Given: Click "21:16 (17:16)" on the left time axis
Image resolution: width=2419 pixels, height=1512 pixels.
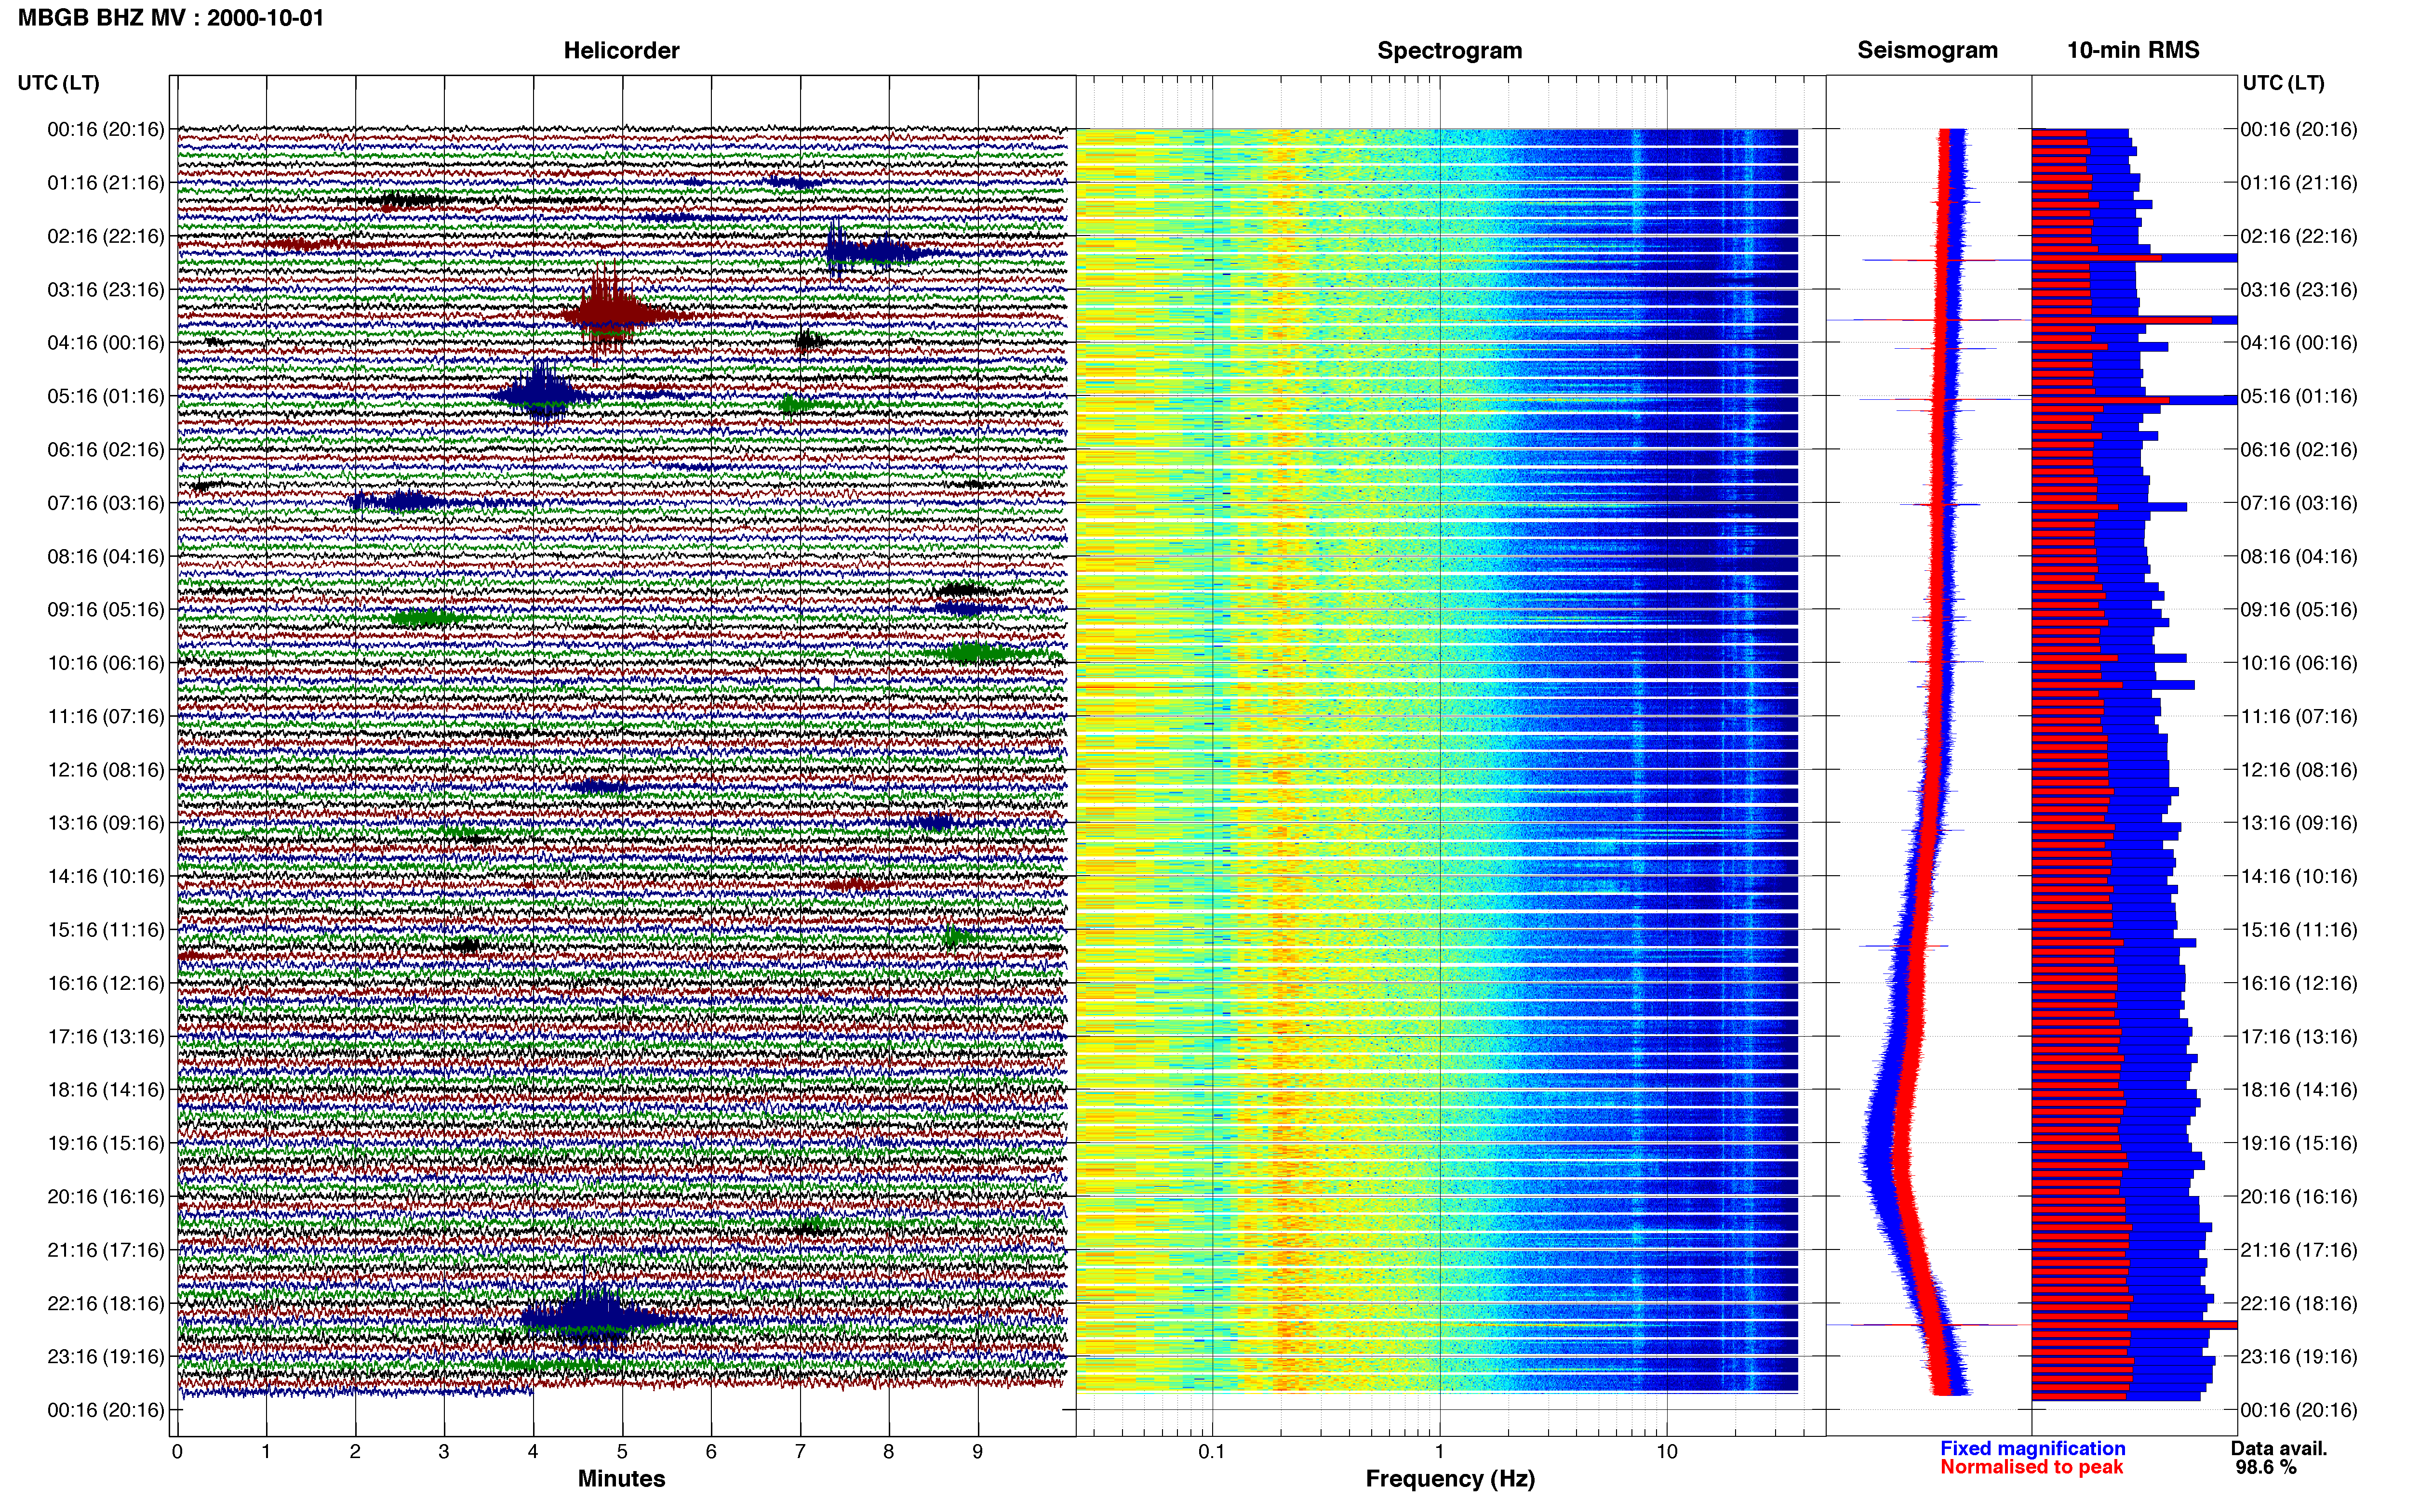Looking at the screenshot, I should tap(106, 1250).
